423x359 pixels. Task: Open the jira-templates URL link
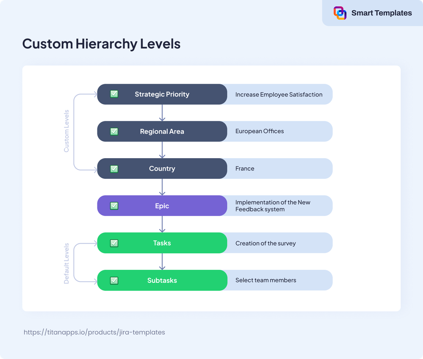94,332
